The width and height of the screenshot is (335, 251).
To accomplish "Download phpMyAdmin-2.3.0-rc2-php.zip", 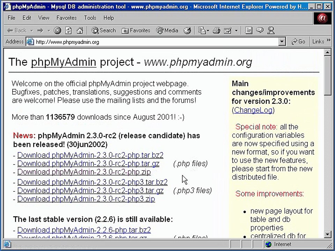I will pyautogui.click(x=84, y=172).
